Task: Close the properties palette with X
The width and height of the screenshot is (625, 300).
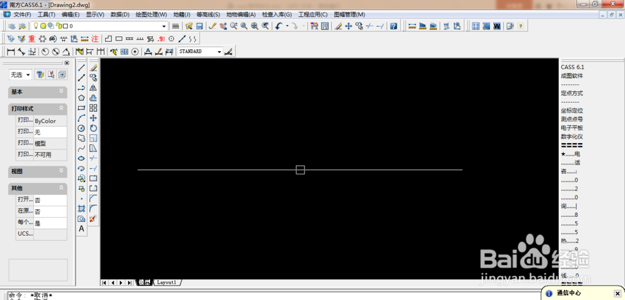Action: 67,63
